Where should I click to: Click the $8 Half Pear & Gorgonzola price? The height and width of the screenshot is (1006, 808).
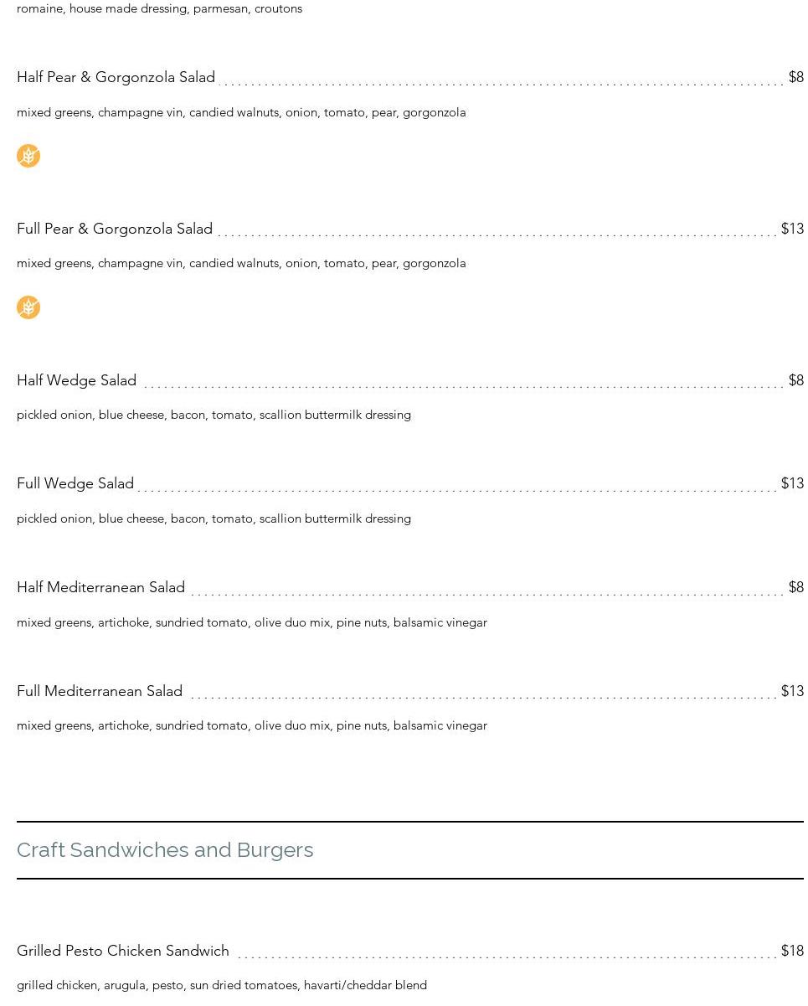(795, 77)
